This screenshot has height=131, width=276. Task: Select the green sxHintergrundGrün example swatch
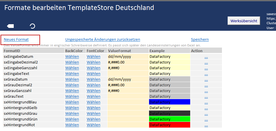[170, 119]
